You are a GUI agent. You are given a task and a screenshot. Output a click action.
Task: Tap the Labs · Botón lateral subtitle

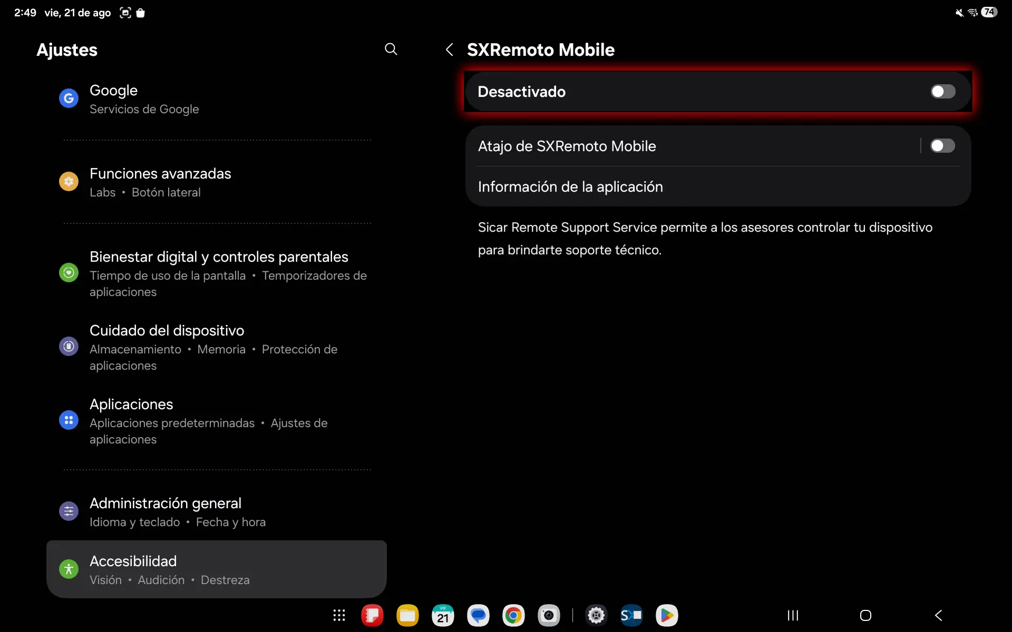145,192
